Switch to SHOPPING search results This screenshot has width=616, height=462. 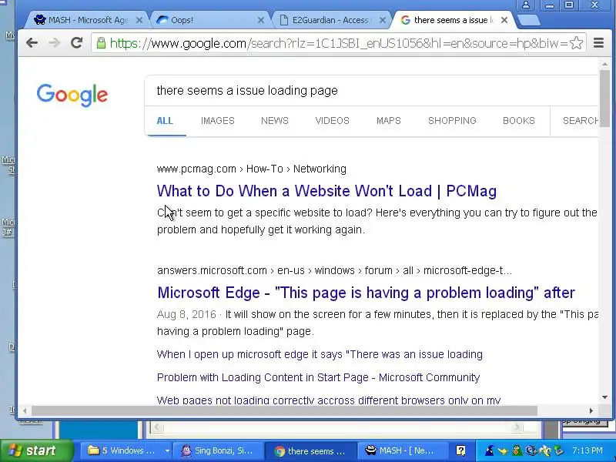click(x=452, y=121)
